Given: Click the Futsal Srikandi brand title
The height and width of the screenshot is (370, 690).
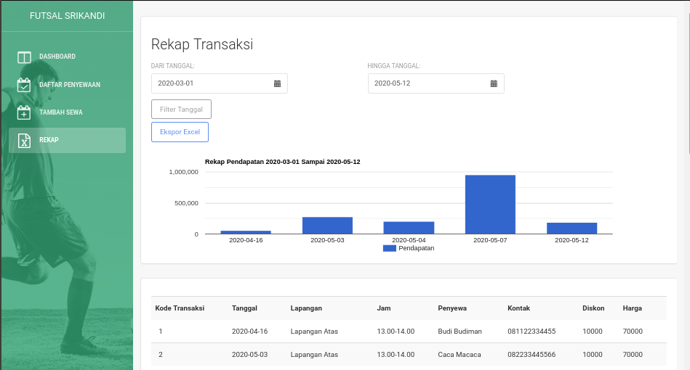Looking at the screenshot, I should click(67, 16).
